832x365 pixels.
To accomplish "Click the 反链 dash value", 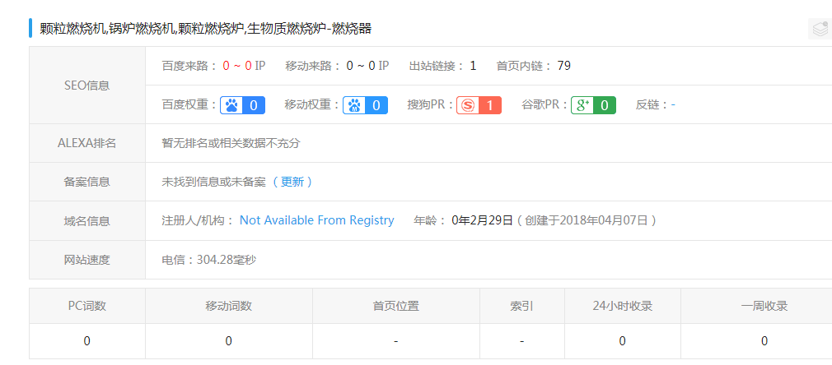I will point(673,105).
